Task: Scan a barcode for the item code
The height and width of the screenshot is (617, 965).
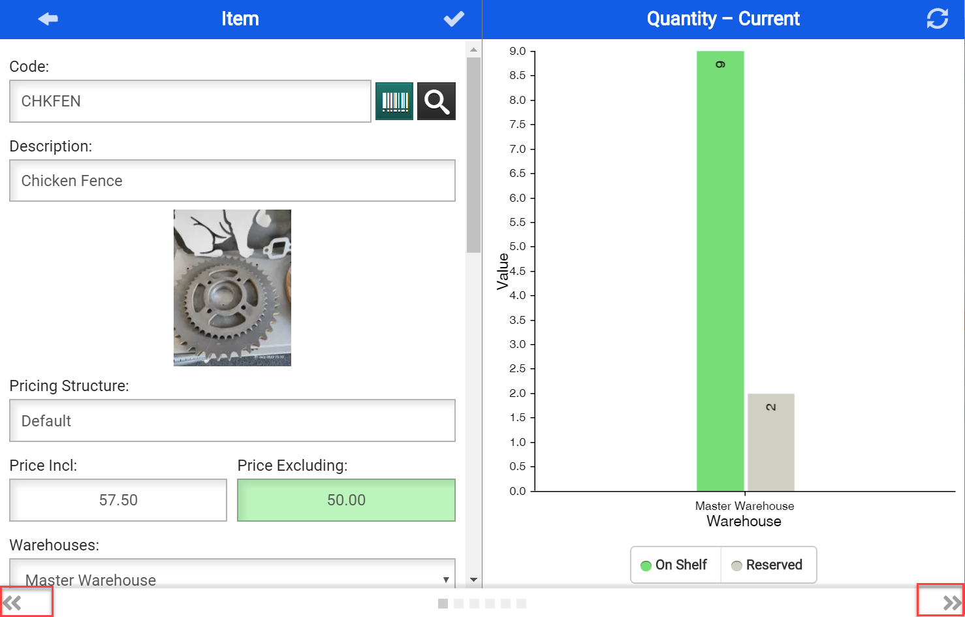Action: pyautogui.click(x=394, y=101)
